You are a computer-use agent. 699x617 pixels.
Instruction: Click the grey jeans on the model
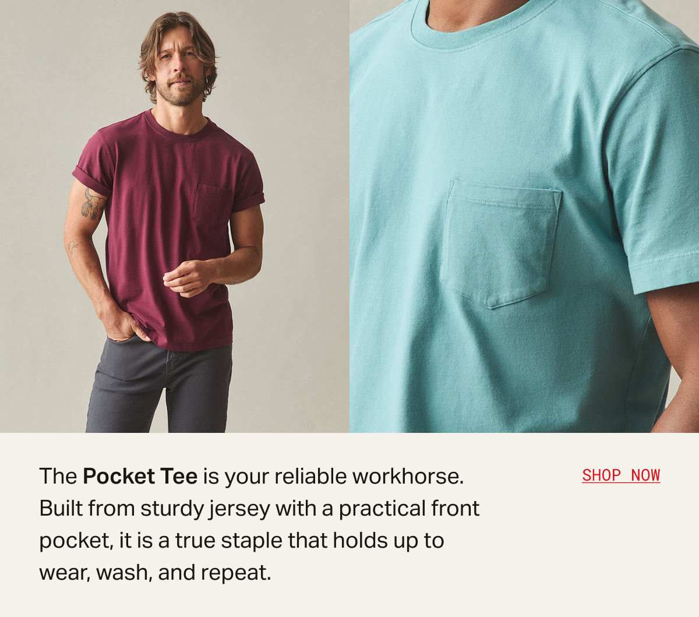(158, 386)
